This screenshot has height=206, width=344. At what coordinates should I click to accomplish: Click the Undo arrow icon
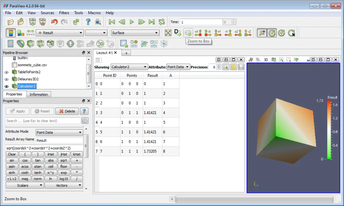[54, 22]
